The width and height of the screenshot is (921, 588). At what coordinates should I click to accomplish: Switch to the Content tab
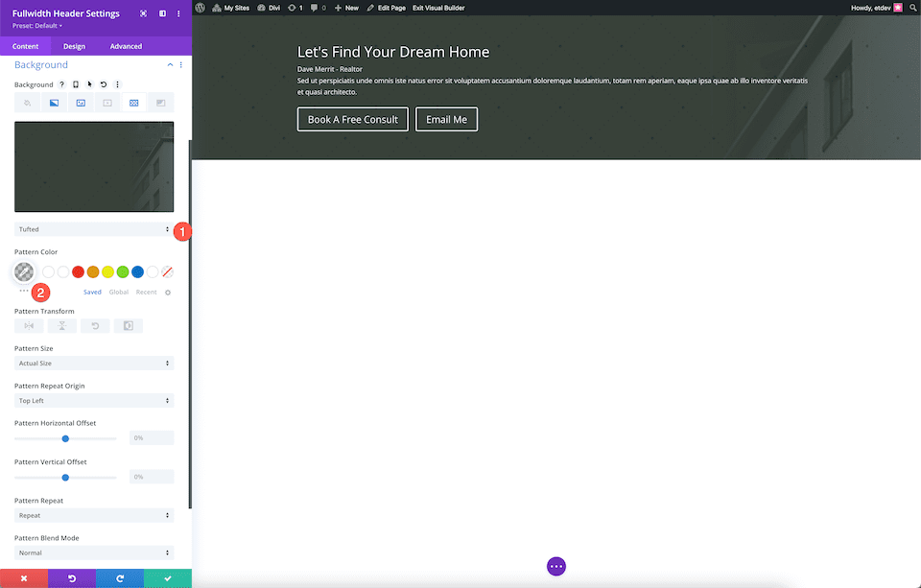[25, 46]
